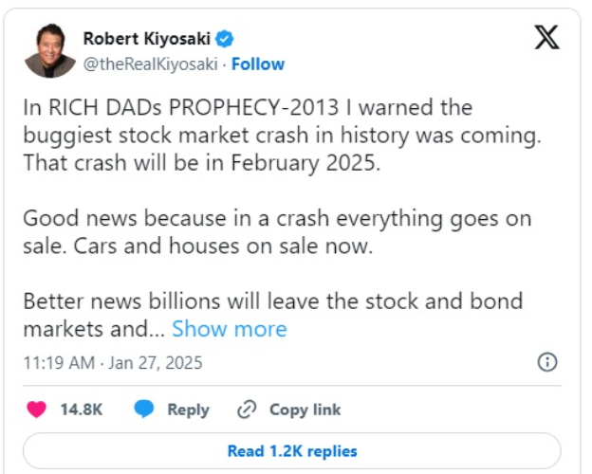Screen dimensions: 592x474
Task: Open the Read 1.2K replies button
Action: point(292,451)
